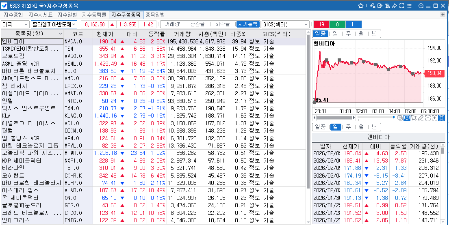Viewport: 449px width, 225px height.
Task: Click chart scrollbar left arrow
Action: 315,118
